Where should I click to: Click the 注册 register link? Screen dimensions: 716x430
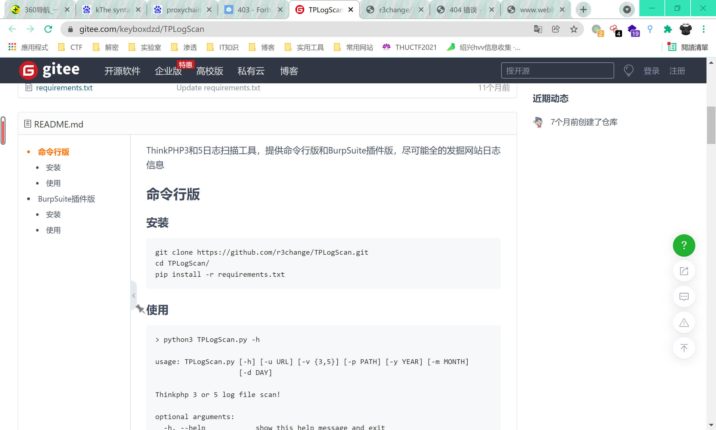pyautogui.click(x=677, y=71)
